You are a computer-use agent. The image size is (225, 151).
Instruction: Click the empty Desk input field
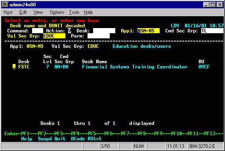pos(104,31)
